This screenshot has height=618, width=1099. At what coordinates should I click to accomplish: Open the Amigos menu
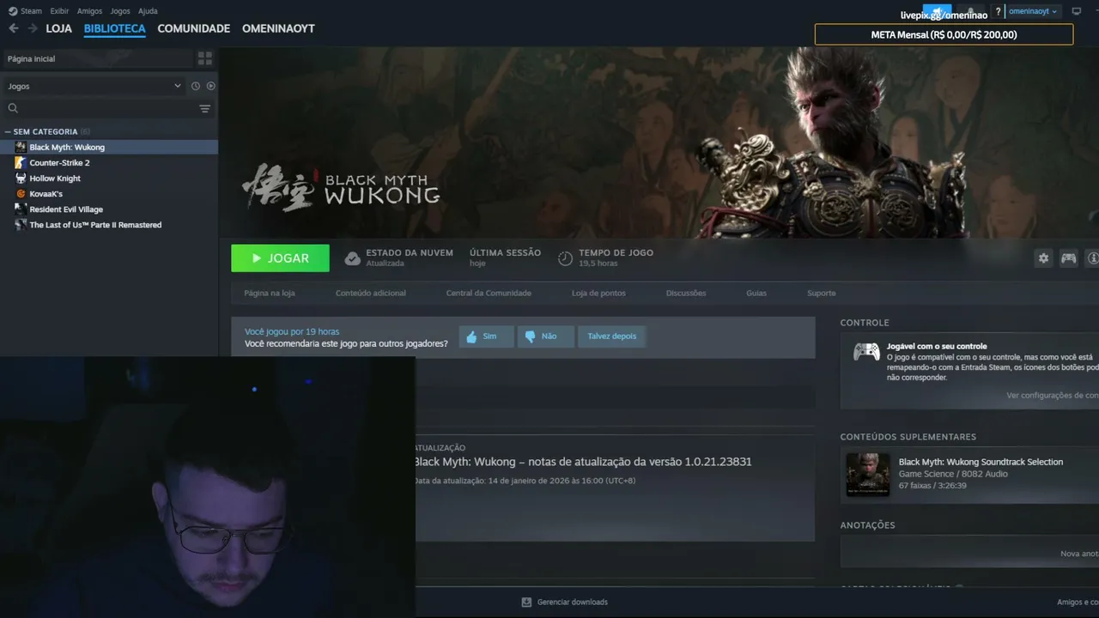[x=89, y=11]
